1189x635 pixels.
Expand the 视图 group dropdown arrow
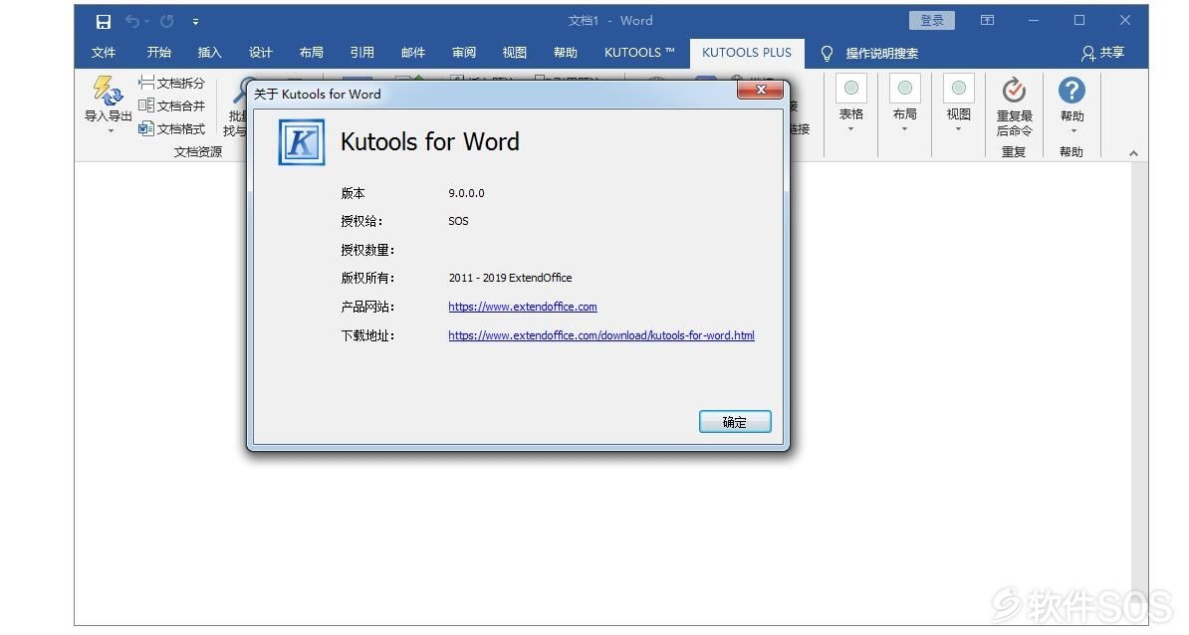point(959,128)
